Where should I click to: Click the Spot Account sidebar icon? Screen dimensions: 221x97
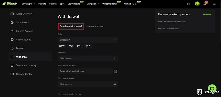[12, 22]
